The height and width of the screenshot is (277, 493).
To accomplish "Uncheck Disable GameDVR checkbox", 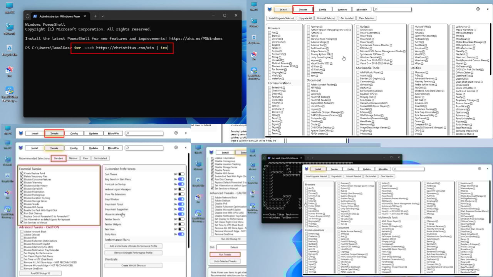I will pos(22,189).
